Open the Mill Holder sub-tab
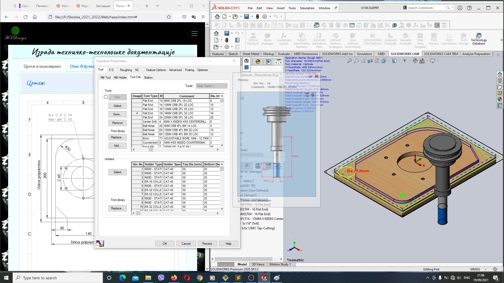The width and height of the screenshot is (504, 283). click(x=120, y=78)
